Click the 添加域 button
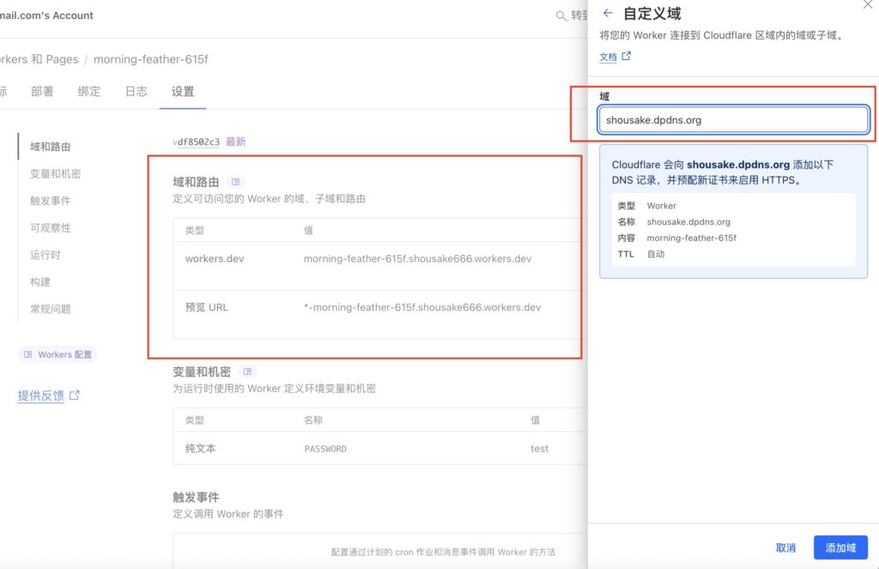Viewport: 879px width, 569px height. pyautogui.click(x=840, y=548)
